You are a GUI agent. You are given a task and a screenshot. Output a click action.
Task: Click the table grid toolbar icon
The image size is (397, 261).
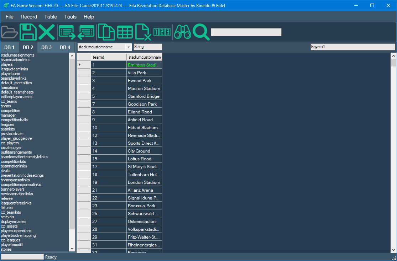125,32
